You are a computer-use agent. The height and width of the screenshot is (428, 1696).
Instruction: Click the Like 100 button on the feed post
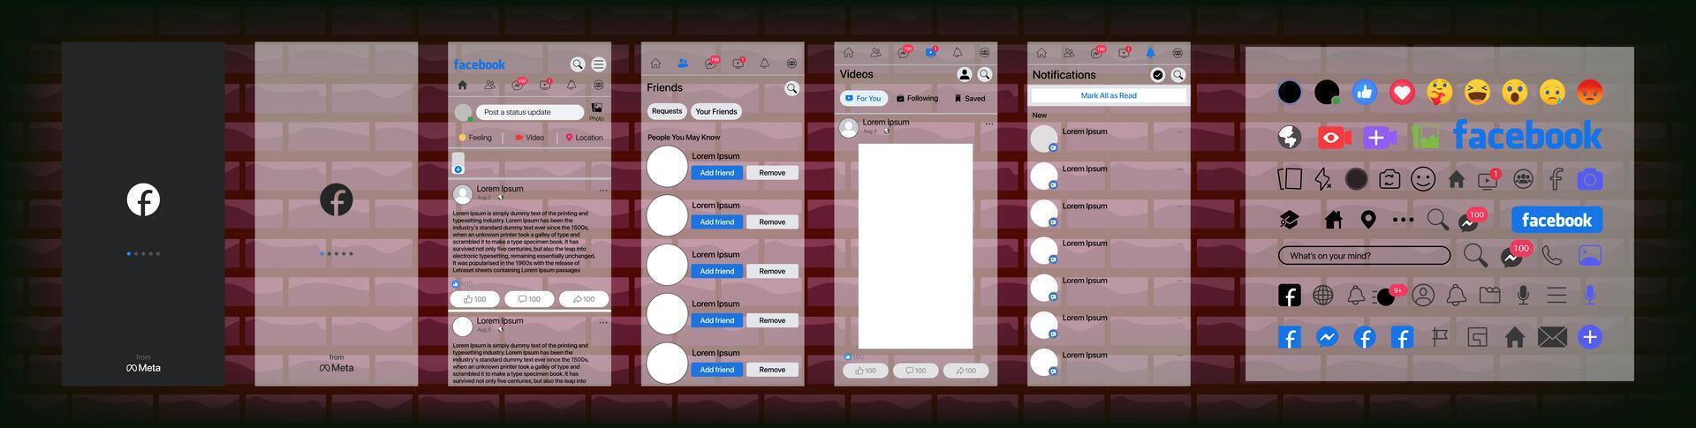click(x=475, y=299)
